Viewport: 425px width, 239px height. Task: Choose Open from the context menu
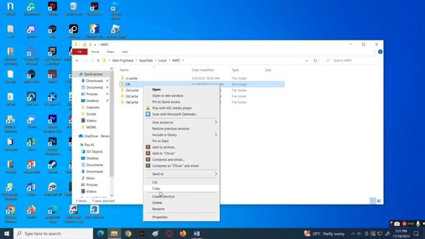pyautogui.click(x=181, y=90)
